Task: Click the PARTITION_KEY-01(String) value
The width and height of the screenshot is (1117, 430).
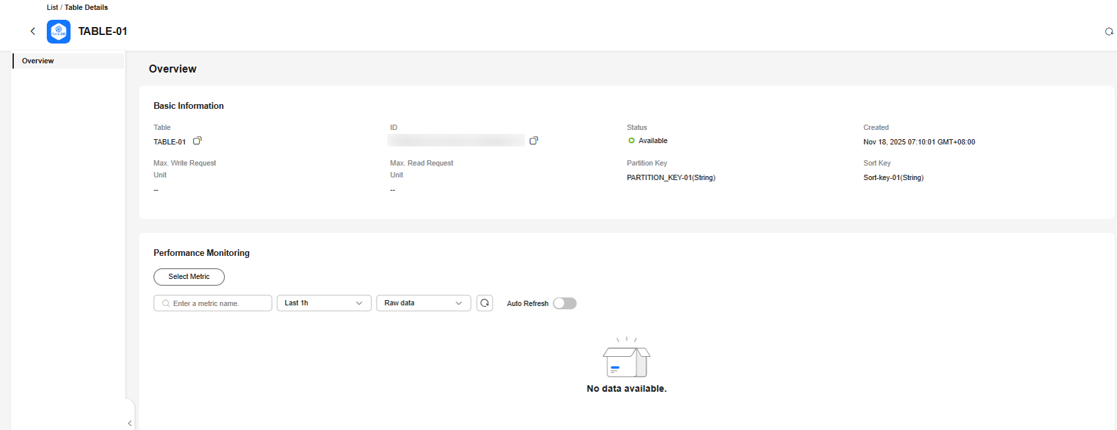Action: pos(671,177)
